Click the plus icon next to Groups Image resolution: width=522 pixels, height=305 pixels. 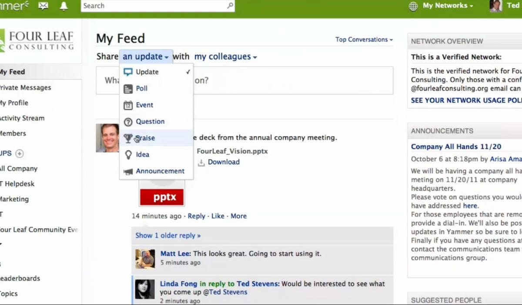[20, 153]
